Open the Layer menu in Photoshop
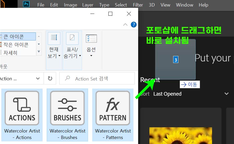Image resolution: width=234 pixels, height=144 pixels. (x=88, y=5)
